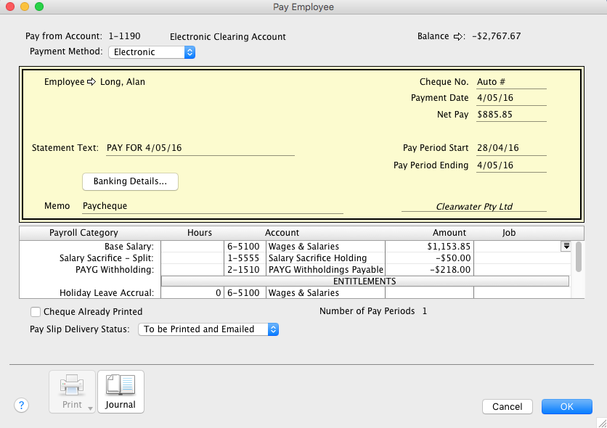Select the Payment Date field
The image size is (607, 428).
510,98
